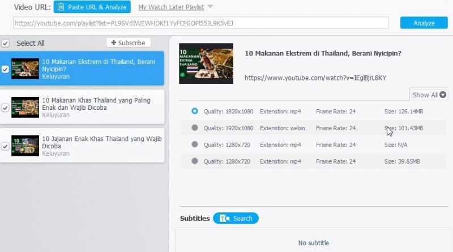Open My Watch Later Playlist link
The image size is (453, 252).
(171, 7)
